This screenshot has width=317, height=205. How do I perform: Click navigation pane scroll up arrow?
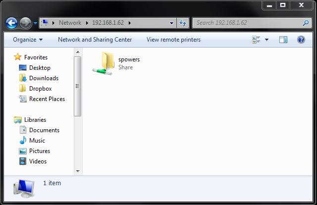[x=78, y=52]
